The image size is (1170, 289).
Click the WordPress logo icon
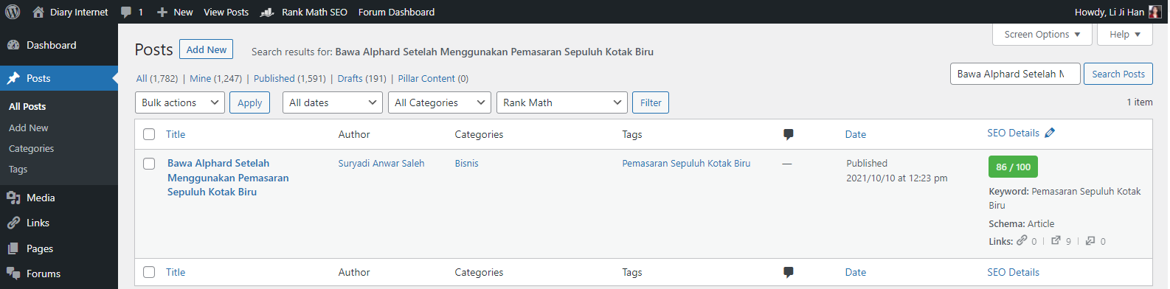tap(13, 12)
